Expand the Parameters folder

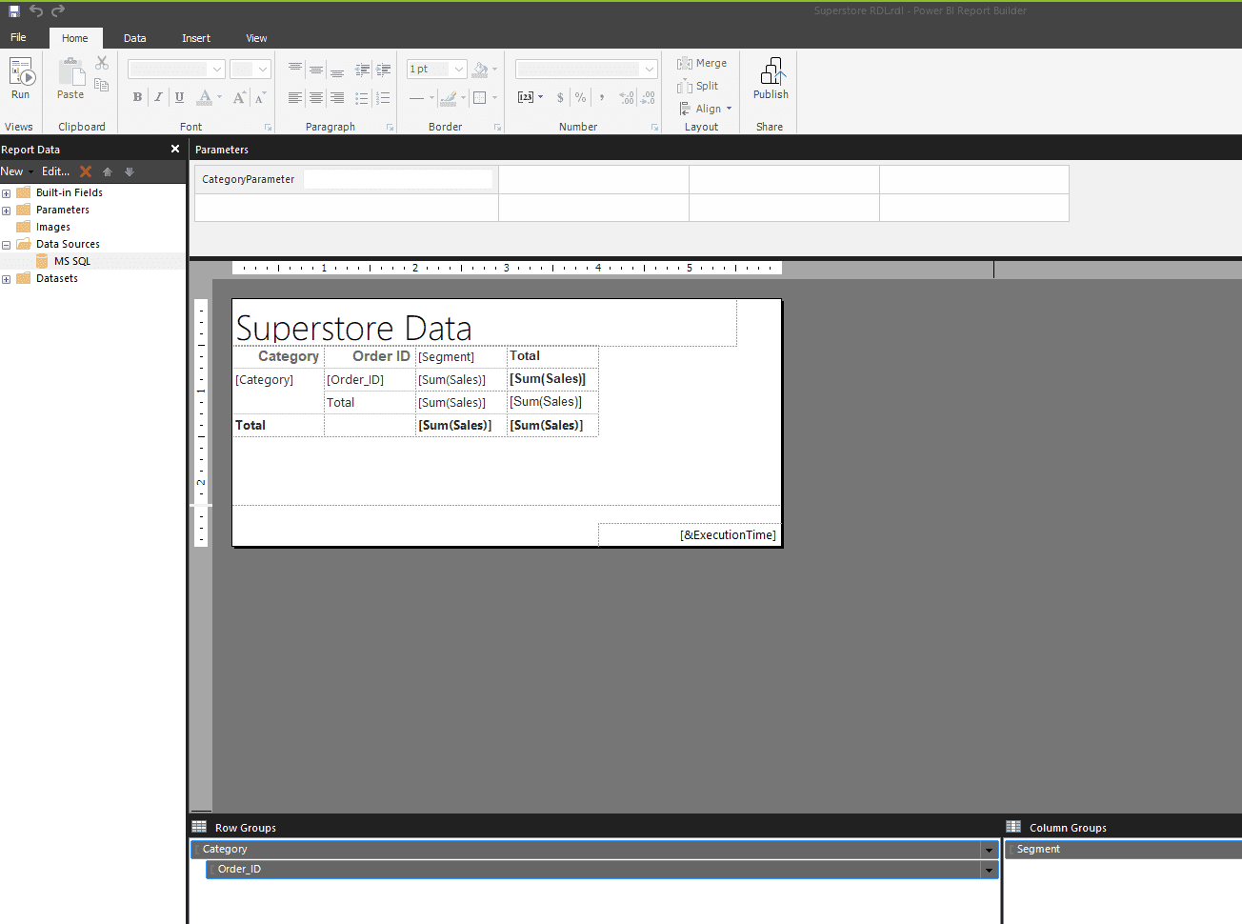(x=7, y=209)
